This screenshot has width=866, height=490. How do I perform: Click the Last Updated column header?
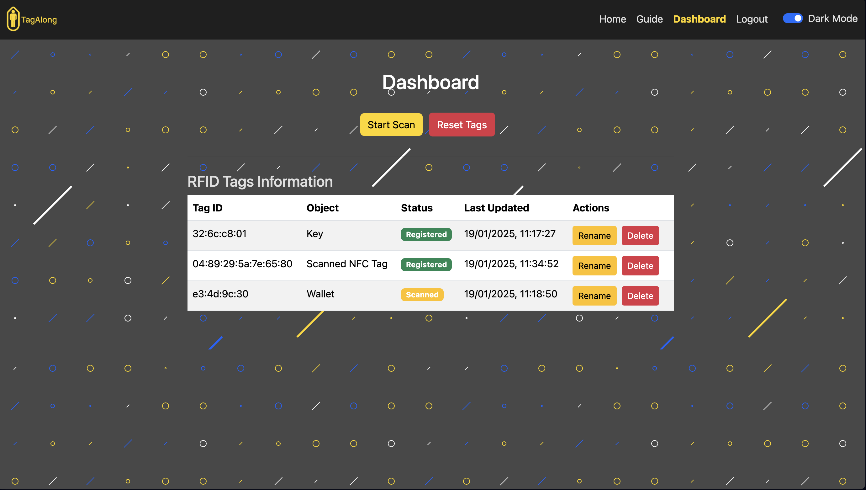(496, 208)
